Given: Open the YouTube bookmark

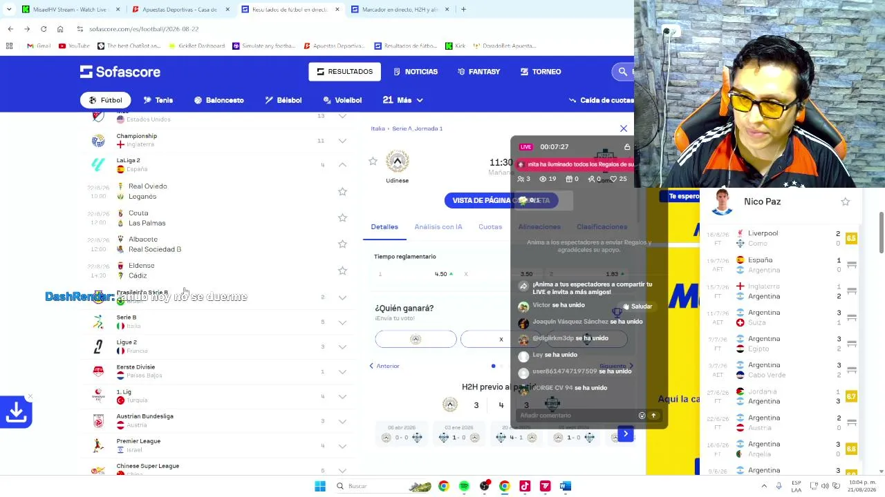Looking at the screenshot, I should tap(74, 46).
